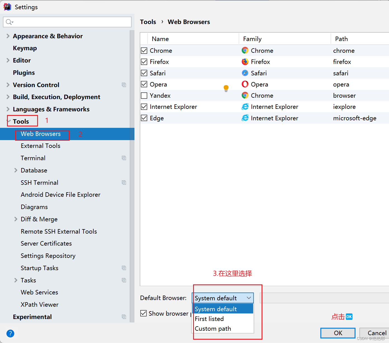
Task: Collapse the Tools section arrow
Action: click(9, 121)
